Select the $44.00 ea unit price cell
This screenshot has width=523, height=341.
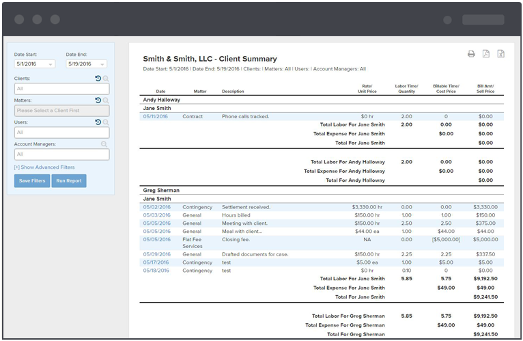click(367, 231)
